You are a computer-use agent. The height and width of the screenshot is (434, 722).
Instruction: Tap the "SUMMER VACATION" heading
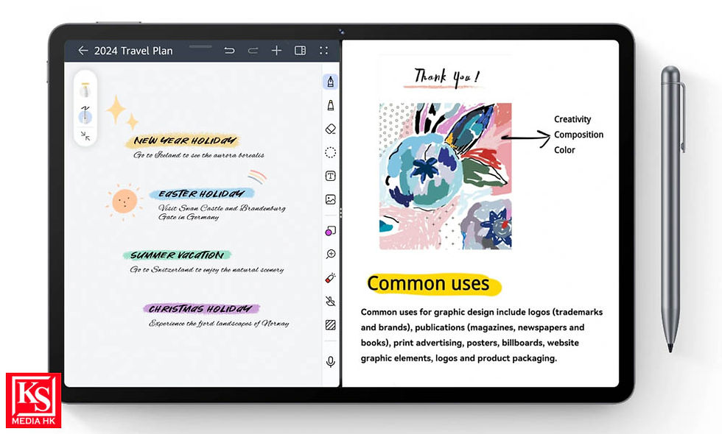coord(178,255)
